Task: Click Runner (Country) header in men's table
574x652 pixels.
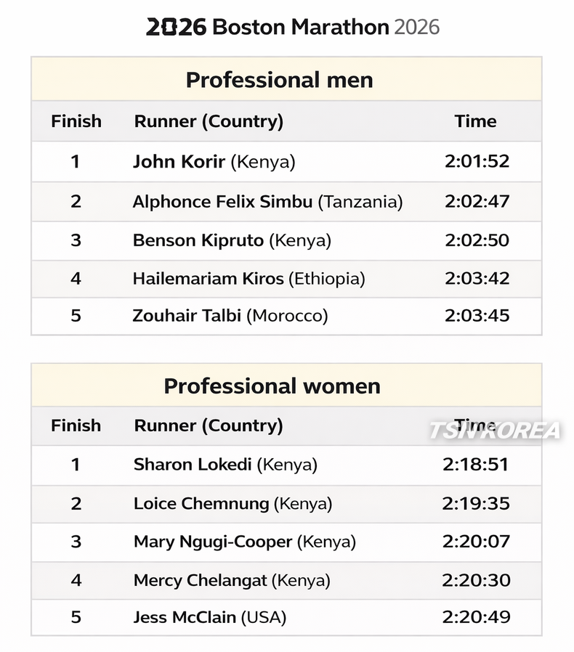Action: point(209,121)
